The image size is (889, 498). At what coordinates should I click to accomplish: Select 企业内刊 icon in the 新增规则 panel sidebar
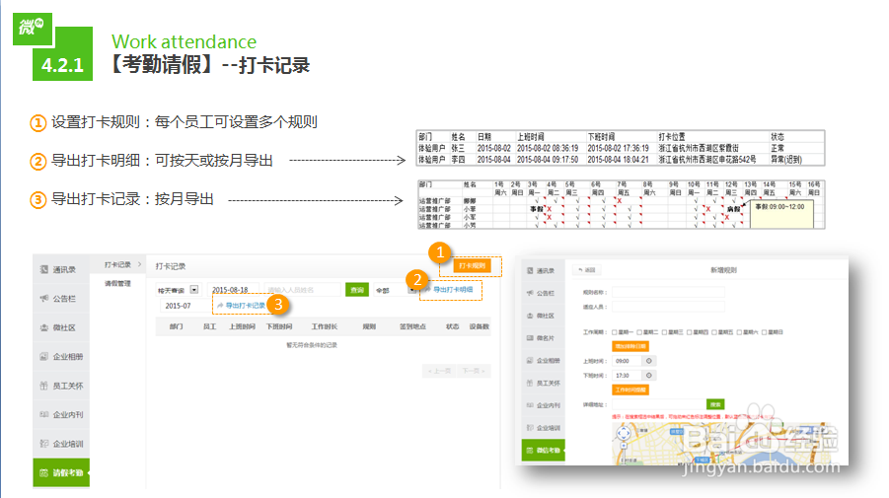(530, 405)
